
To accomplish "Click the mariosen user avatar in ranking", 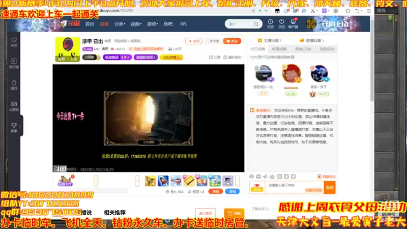I will (291, 73).
